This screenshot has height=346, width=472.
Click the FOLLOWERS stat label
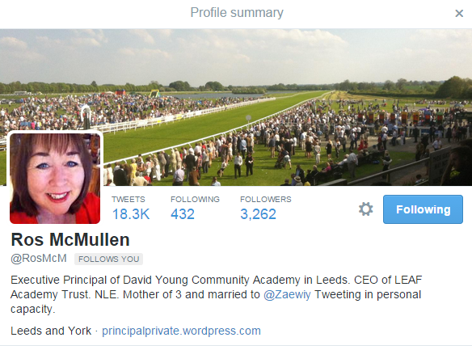coord(266,200)
